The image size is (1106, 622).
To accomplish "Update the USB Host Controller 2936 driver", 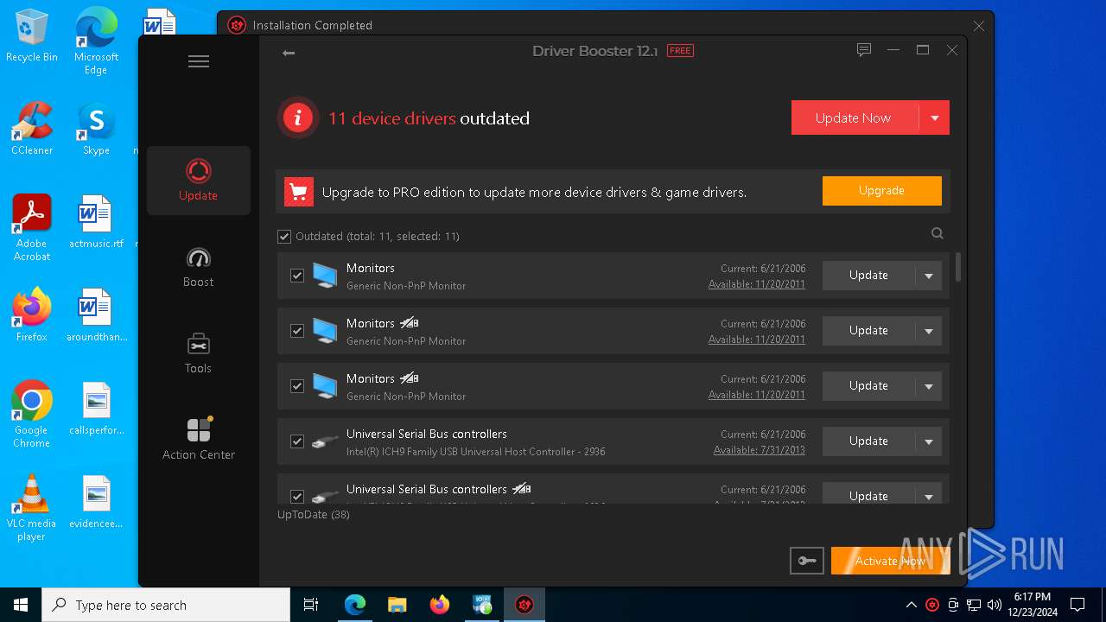I will tap(868, 441).
